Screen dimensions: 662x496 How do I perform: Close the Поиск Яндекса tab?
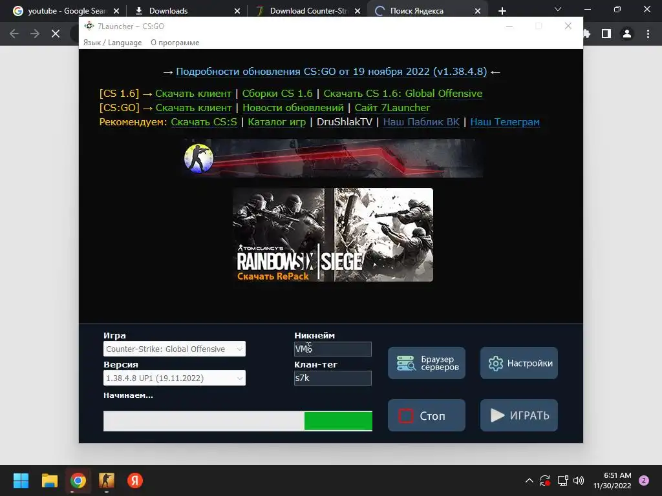coord(478,11)
